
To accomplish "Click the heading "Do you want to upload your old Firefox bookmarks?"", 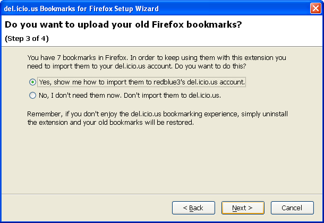I will pyautogui.click(x=123, y=24).
